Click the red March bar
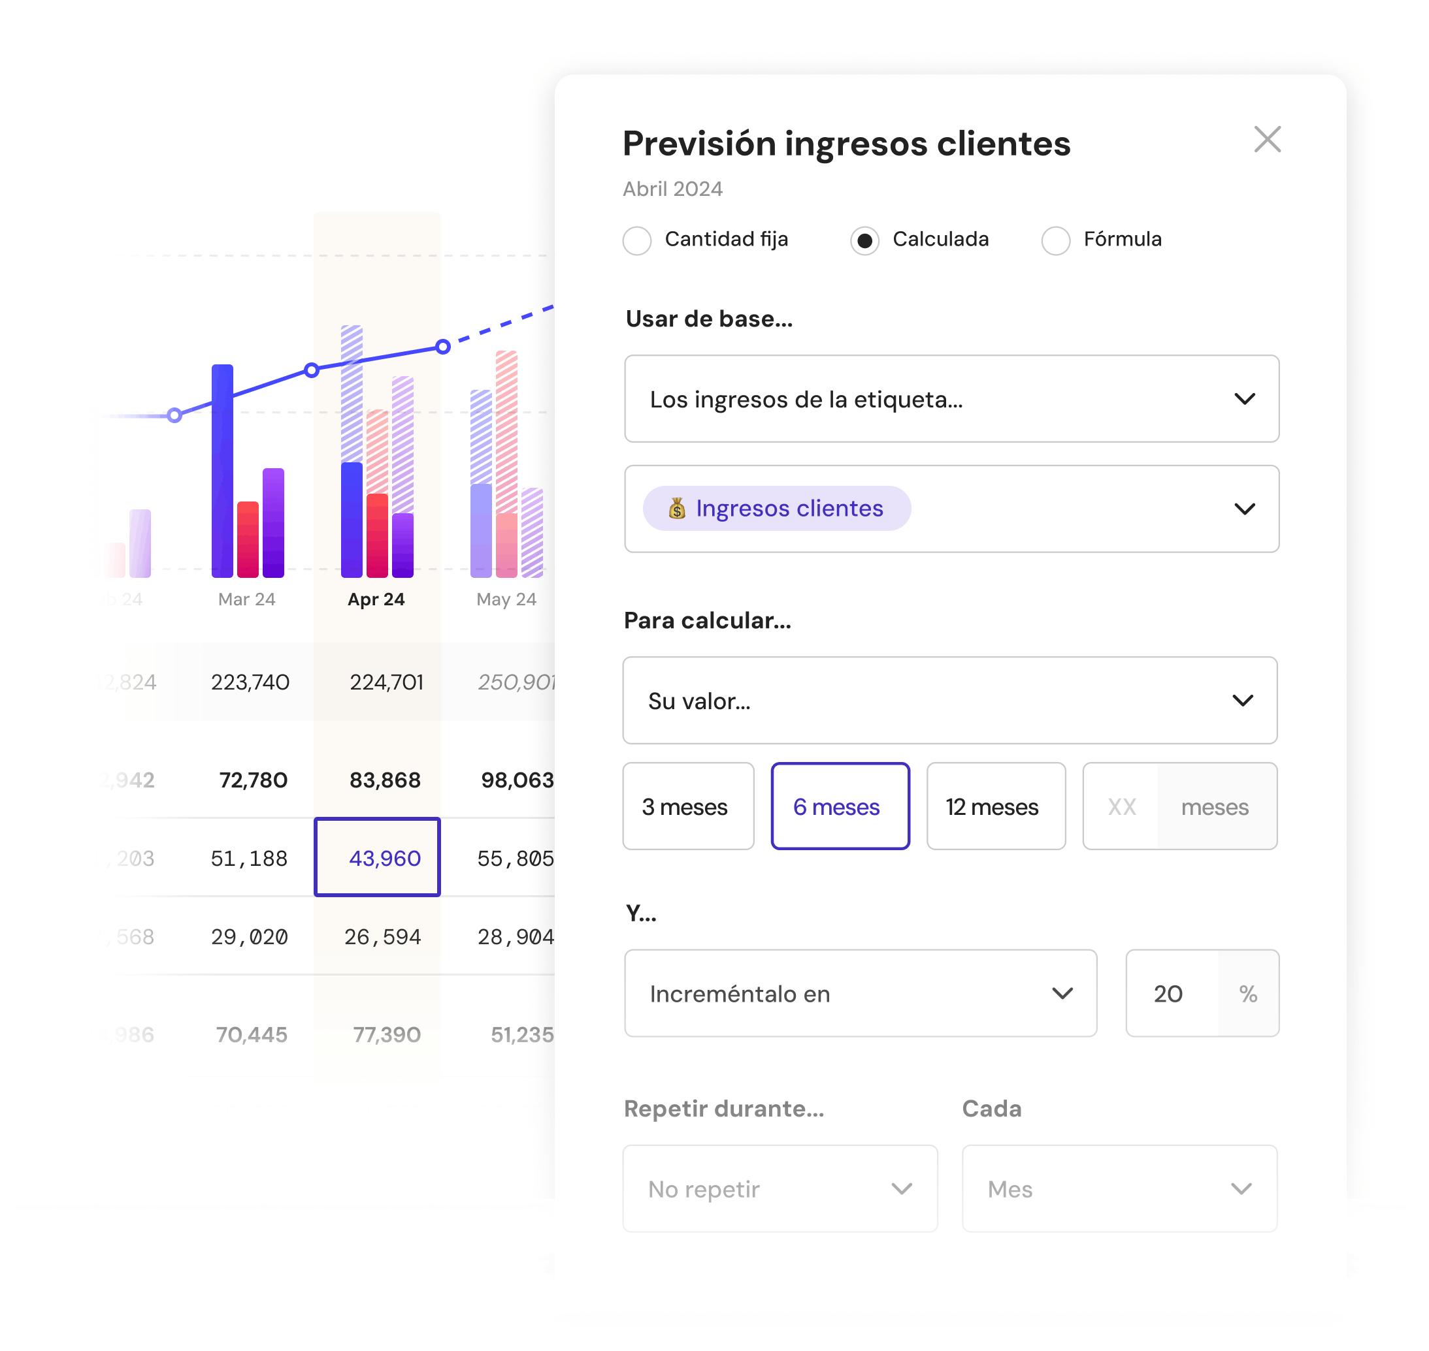 click(x=248, y=539)
